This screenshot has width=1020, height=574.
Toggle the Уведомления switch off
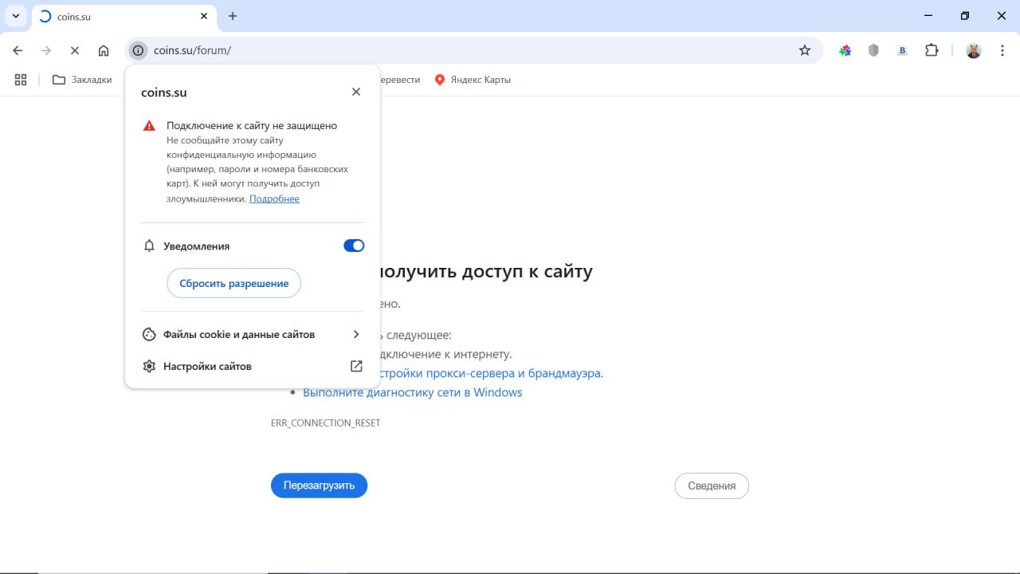click(x=354, y=246)
